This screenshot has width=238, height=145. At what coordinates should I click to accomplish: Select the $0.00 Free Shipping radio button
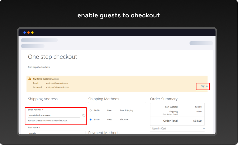click(91, 111)
